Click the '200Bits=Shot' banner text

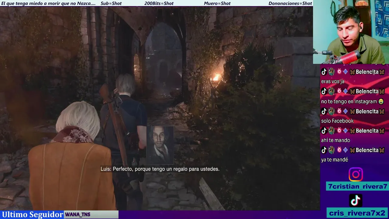(159, 3)
